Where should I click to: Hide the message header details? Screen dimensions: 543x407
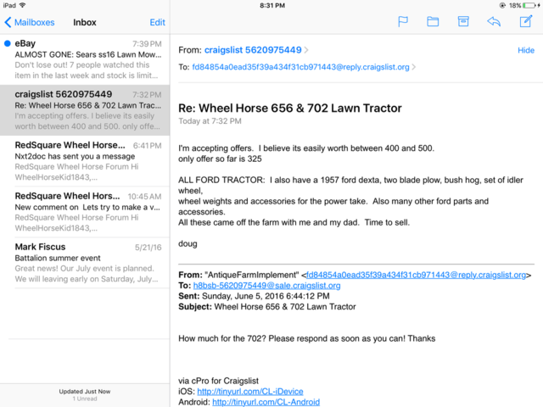tap(526, 51)
